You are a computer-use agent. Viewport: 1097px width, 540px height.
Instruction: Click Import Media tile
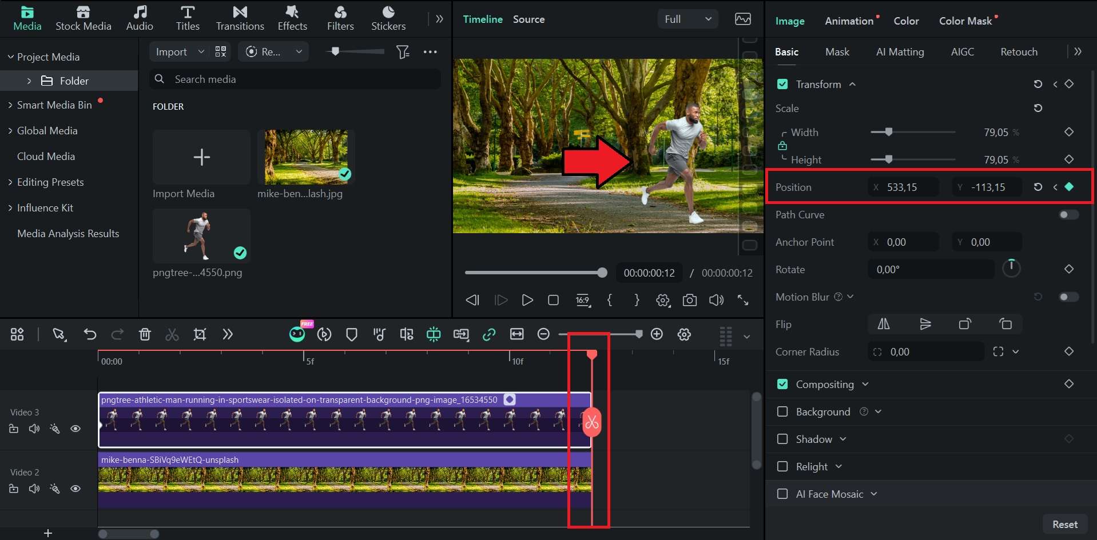point(201,157)
